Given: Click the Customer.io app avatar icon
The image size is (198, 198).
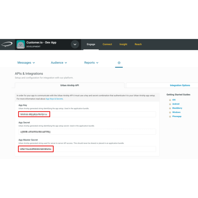Looking at the screenshot, I should point(21,44).
